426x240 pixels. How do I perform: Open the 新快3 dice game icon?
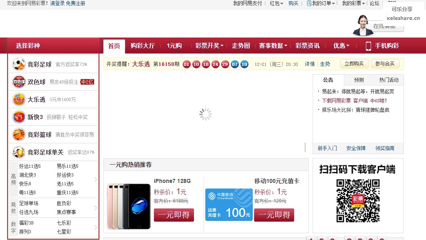19,117
